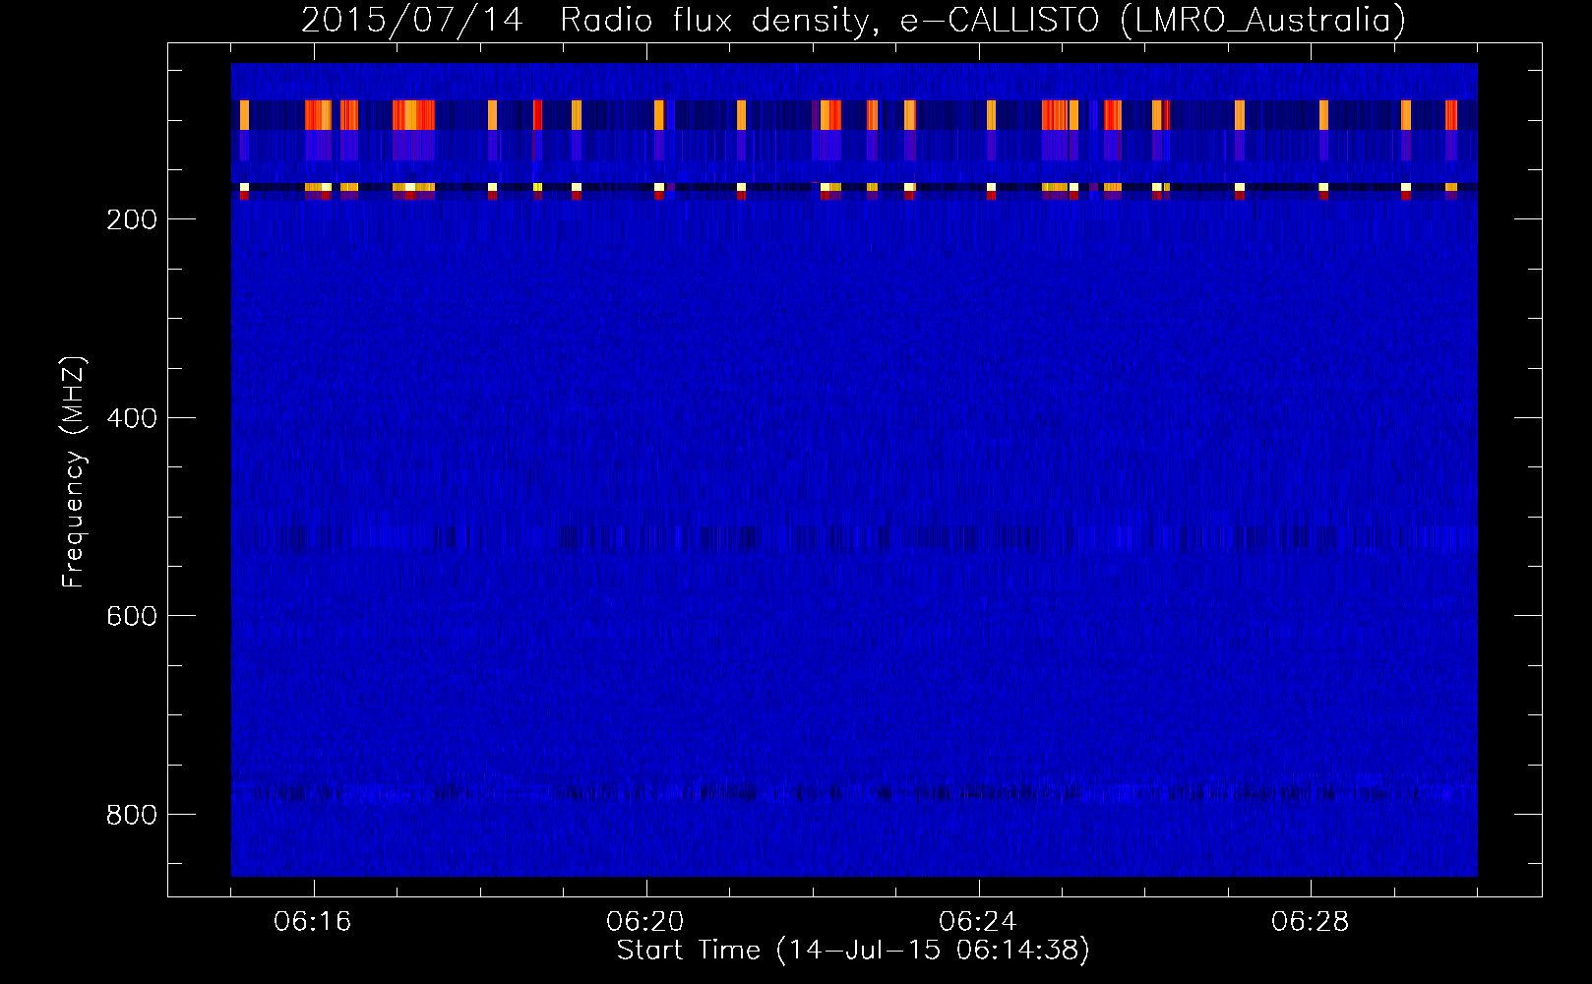
Task: Click the 06:28 time tick label
Action: tap(1311, 922)
